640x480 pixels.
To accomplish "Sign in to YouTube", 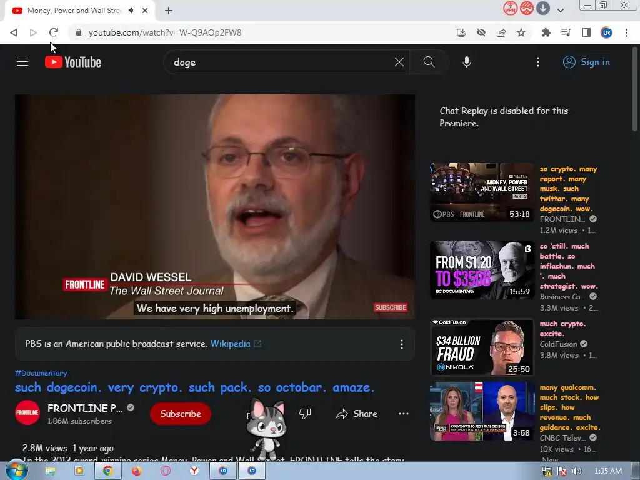I will 586,62.
